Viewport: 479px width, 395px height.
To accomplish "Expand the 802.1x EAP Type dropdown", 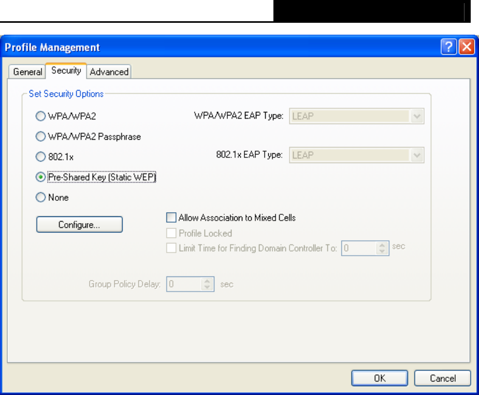I will coord(417,155).
